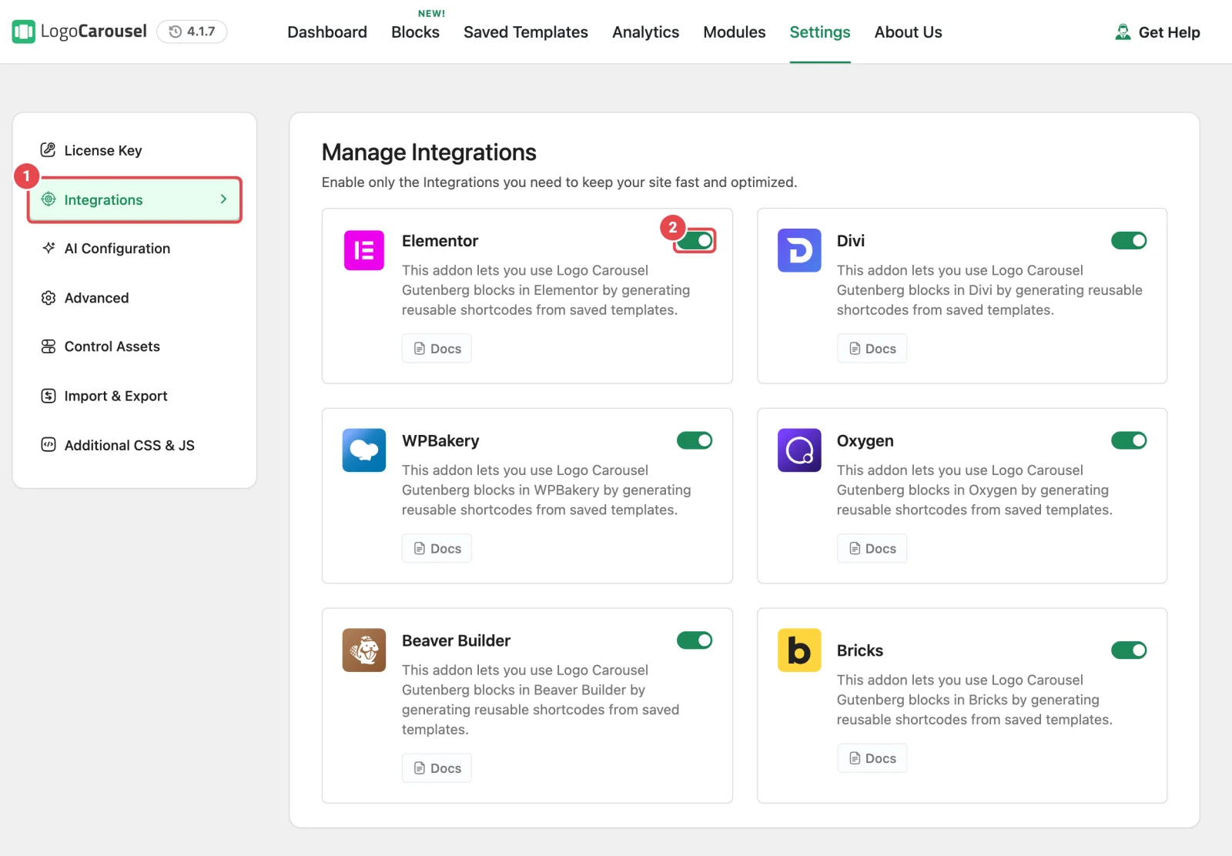The width and height of the screenshot is (1232, 856).
Task: Go to the Blocks tab
Action: pyautogui.click(x=415, y=32)
